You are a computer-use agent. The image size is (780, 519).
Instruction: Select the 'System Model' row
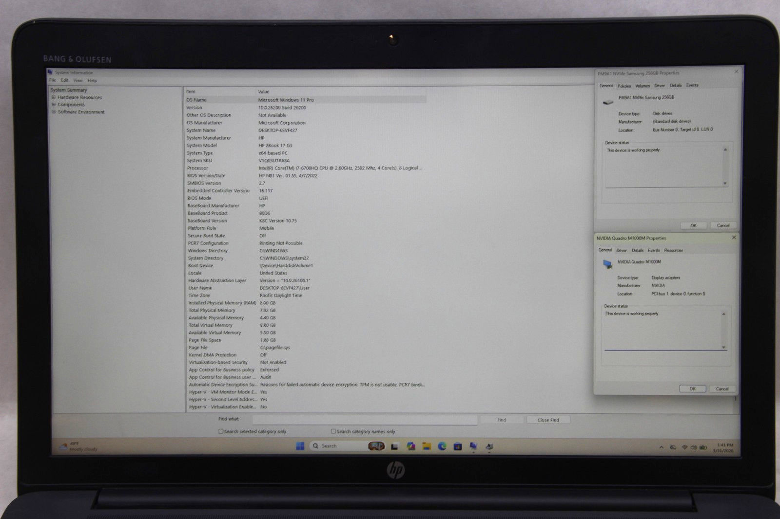point(306,146)
